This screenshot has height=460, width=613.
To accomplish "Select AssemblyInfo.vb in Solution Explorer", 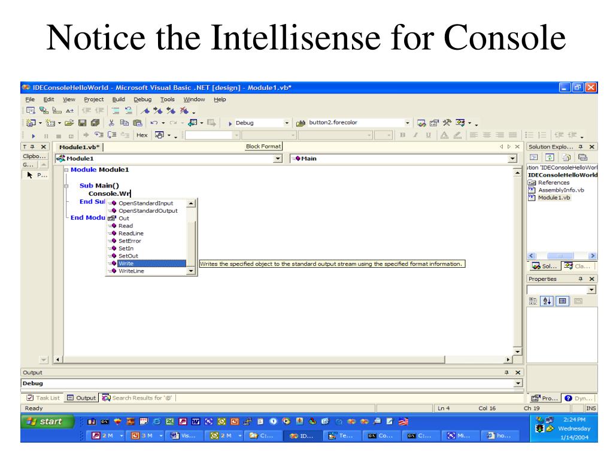I will coord(561,190).
